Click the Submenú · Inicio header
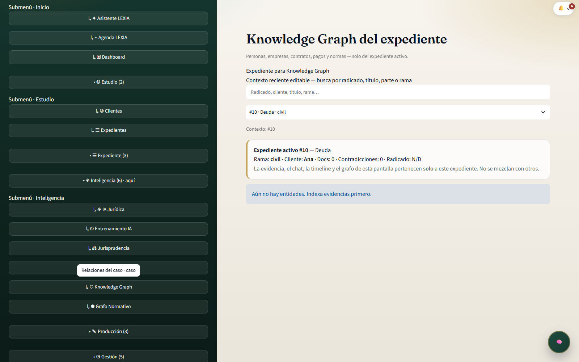This screenshot has height=362, width=579. coord(29,7)
